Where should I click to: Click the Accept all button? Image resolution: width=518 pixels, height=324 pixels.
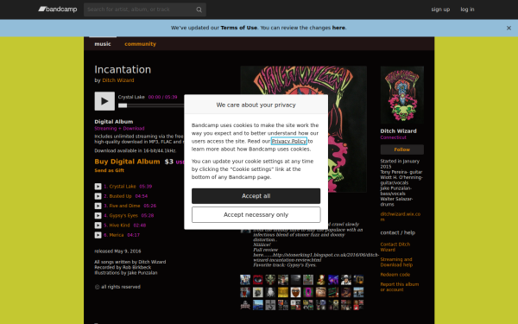256,196
